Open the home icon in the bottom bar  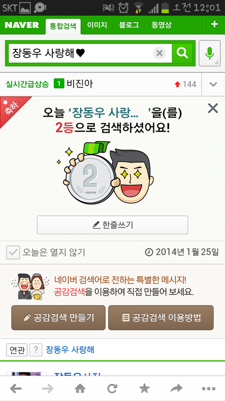pos(80,389)
